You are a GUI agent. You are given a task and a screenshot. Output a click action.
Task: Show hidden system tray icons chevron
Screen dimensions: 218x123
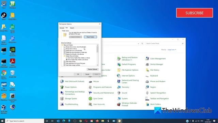pos(190,121)
